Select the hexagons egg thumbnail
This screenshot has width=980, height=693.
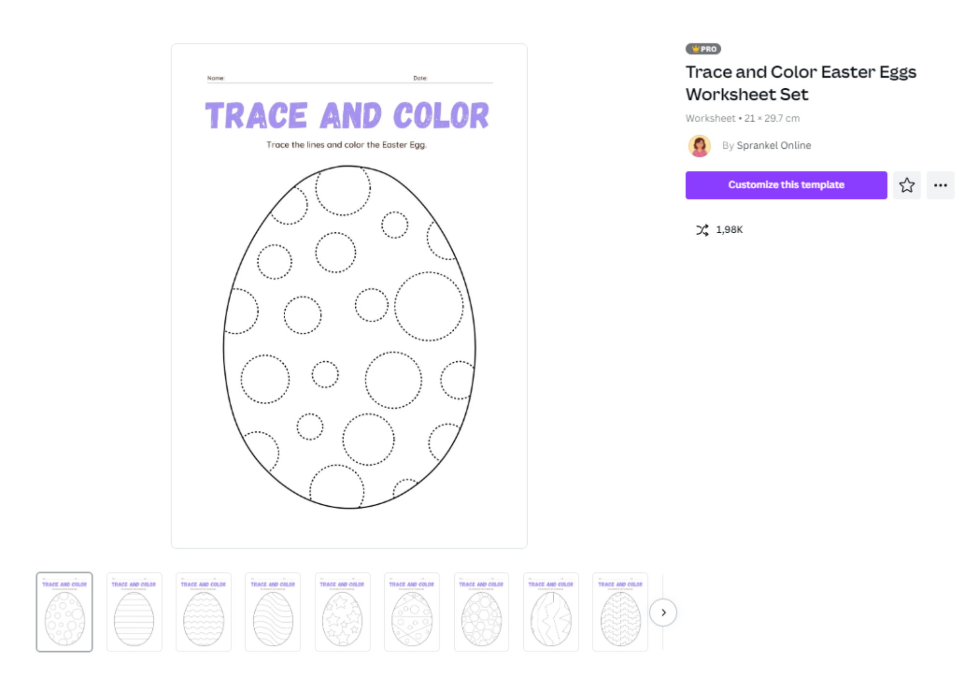click(481, 612)
